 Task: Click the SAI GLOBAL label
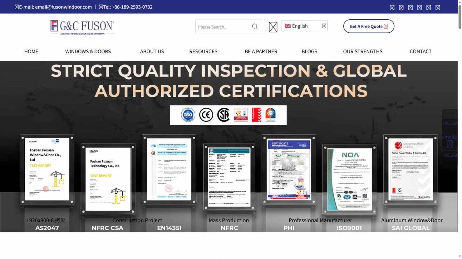411,228
